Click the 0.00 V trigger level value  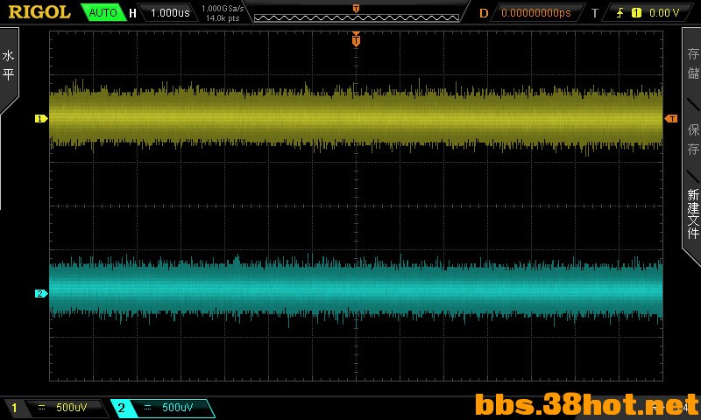click(664, 13)
